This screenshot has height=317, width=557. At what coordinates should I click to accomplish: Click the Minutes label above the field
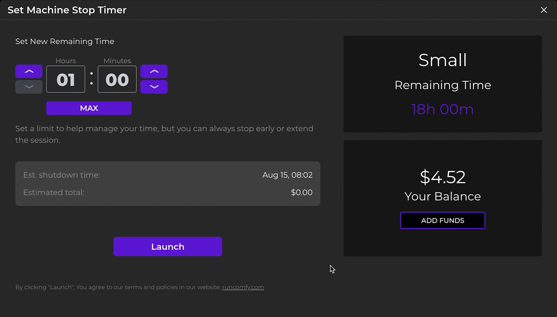pos(117,61)
